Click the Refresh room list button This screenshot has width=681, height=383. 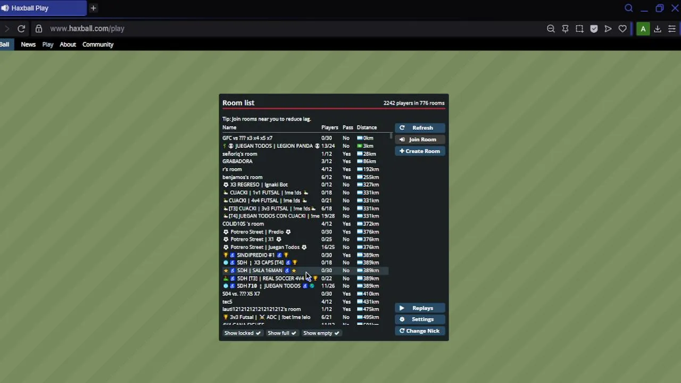point(420,128)
